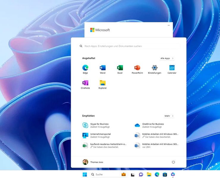Image resolution: width=220 pixels, height=178 pixels.
Task: Expand the Alle Apps list
Action: [x=167, y=58]
